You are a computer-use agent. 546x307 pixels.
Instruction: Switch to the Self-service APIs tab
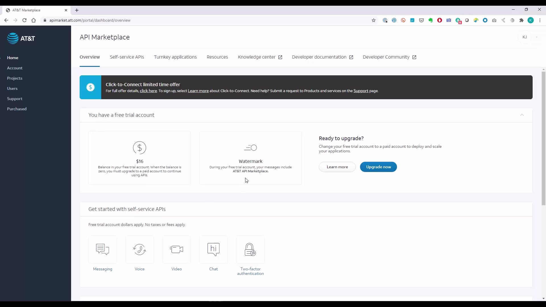pyautogui.click(x=127, y=57)
